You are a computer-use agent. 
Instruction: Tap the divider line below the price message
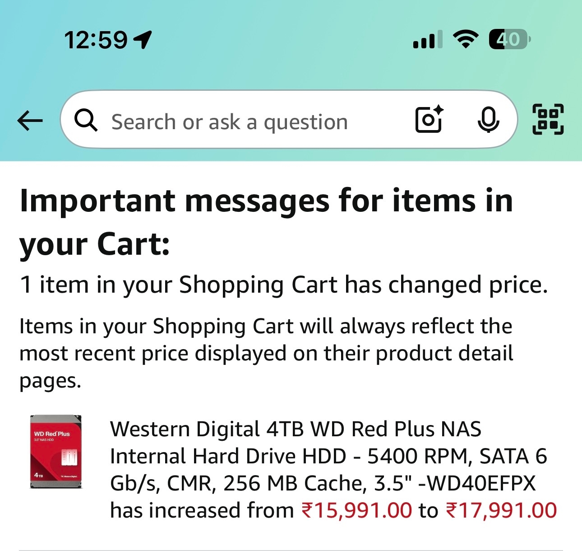coord(291,550)
